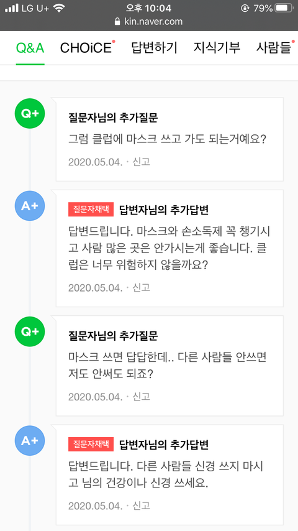Viewport: 298px width, 531px height.
Task: Tap the first green Q+ icon
Action: pos(30,113)
